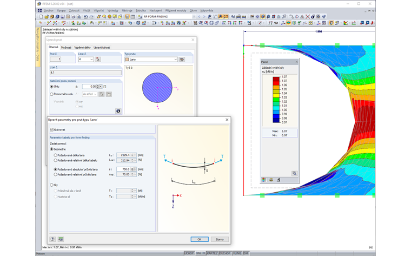Viewport: 411px width, 256px height.
Task: Select Požadovaný relativní průvěs lana option
Action: (x=55, y=174)
